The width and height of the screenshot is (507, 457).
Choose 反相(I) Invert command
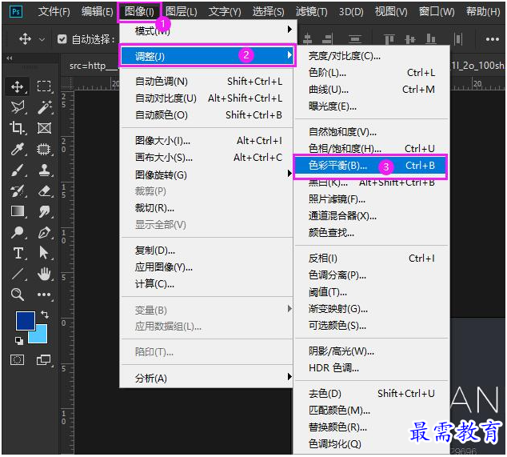click(x=372, y=259)
